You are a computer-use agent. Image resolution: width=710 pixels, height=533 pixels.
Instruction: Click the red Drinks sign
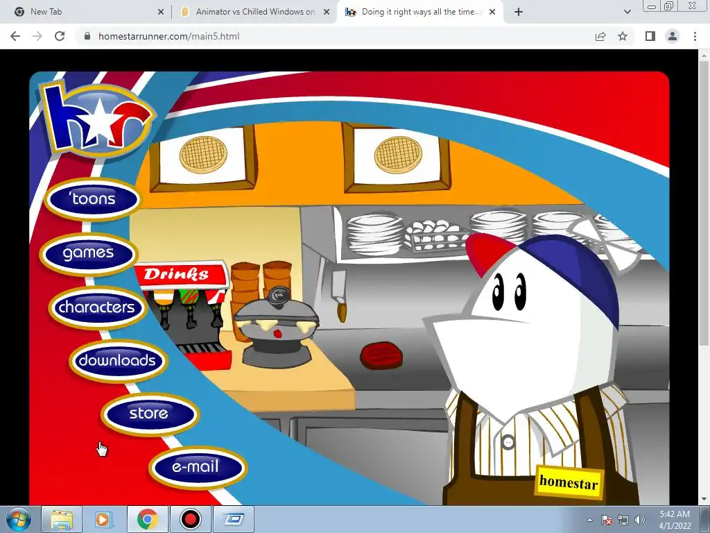coord(181,275)
